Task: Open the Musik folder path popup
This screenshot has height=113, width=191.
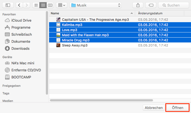Action: click(95, 5)
